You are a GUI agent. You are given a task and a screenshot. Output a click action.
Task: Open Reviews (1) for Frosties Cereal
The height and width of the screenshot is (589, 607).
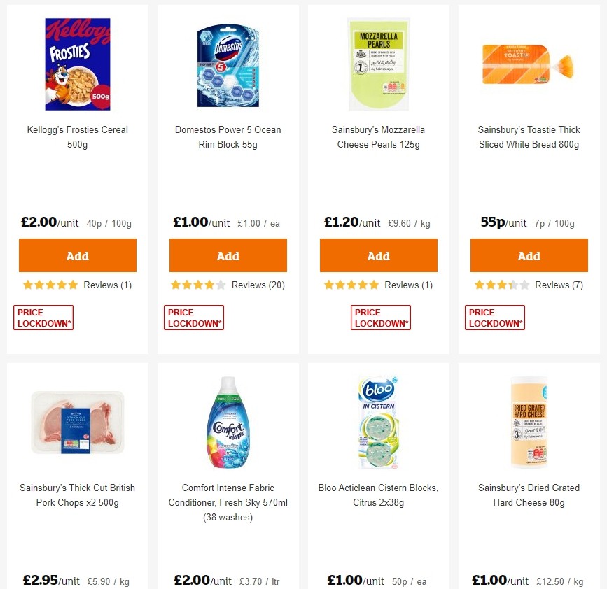click(x=107, y=285)
